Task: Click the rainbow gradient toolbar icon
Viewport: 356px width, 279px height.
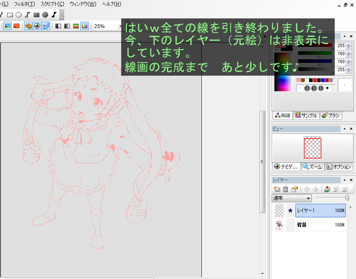Action: 84,26
